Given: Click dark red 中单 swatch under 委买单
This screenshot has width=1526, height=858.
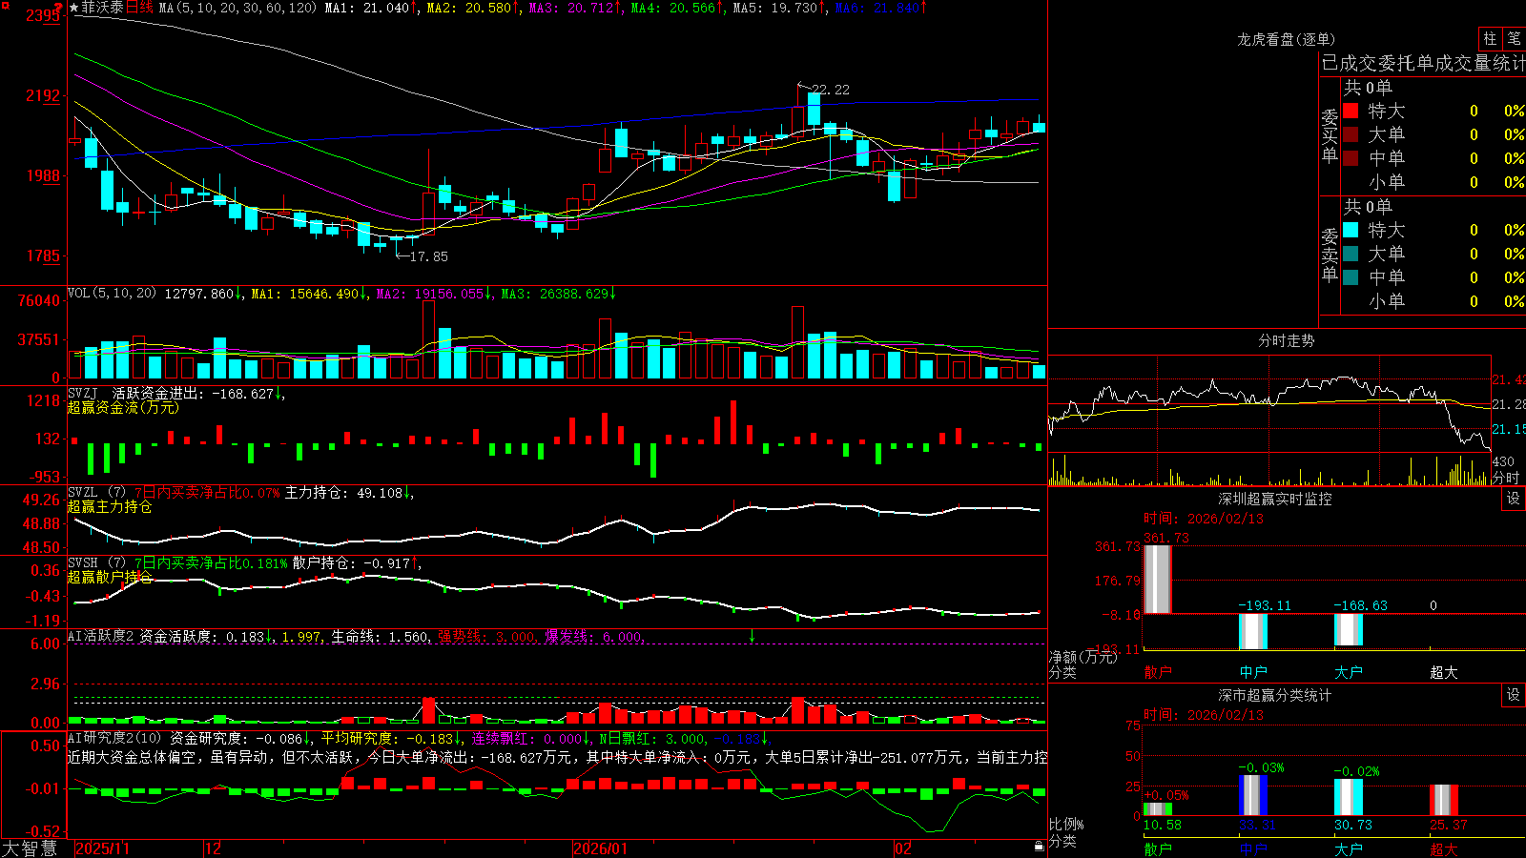Looking at the screenshot, I should coord(1351,158).
